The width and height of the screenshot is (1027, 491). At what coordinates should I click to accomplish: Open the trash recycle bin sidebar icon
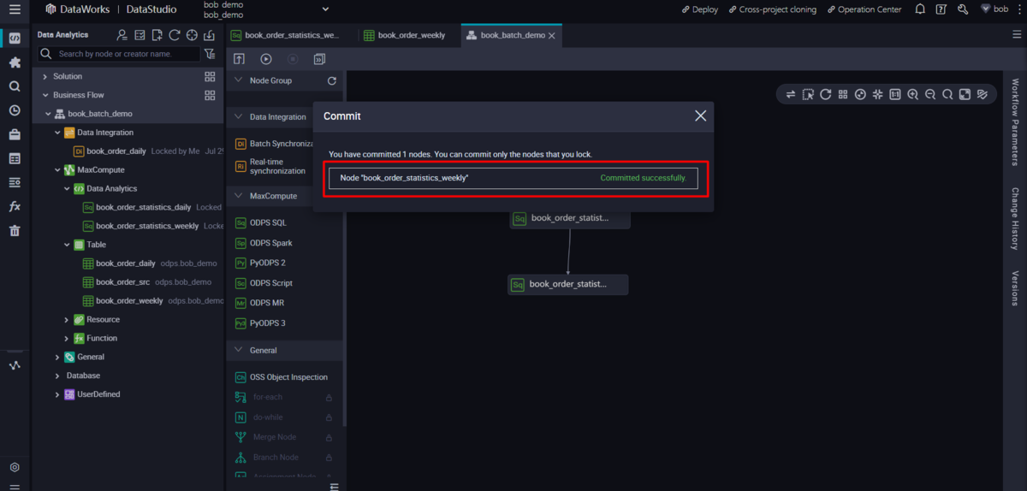tap(15, 231)
